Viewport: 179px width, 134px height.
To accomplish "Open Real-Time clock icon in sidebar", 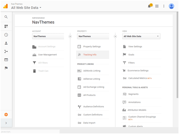I will pyautogui.click(x=6, y=35).
